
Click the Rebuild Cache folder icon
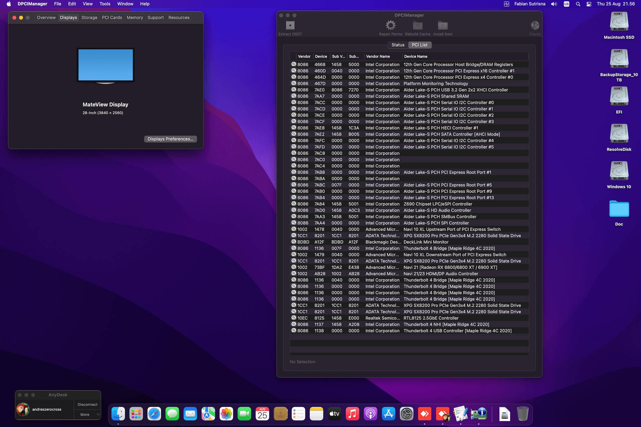pos(417,26)
